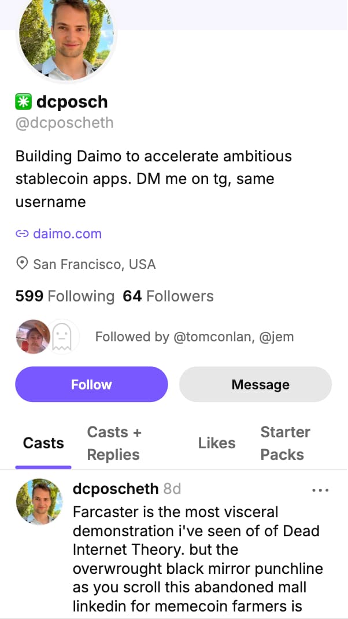Select the Likes tab
Image resolution: width=348 pixels, height=619 pixels.
(217, 443)
